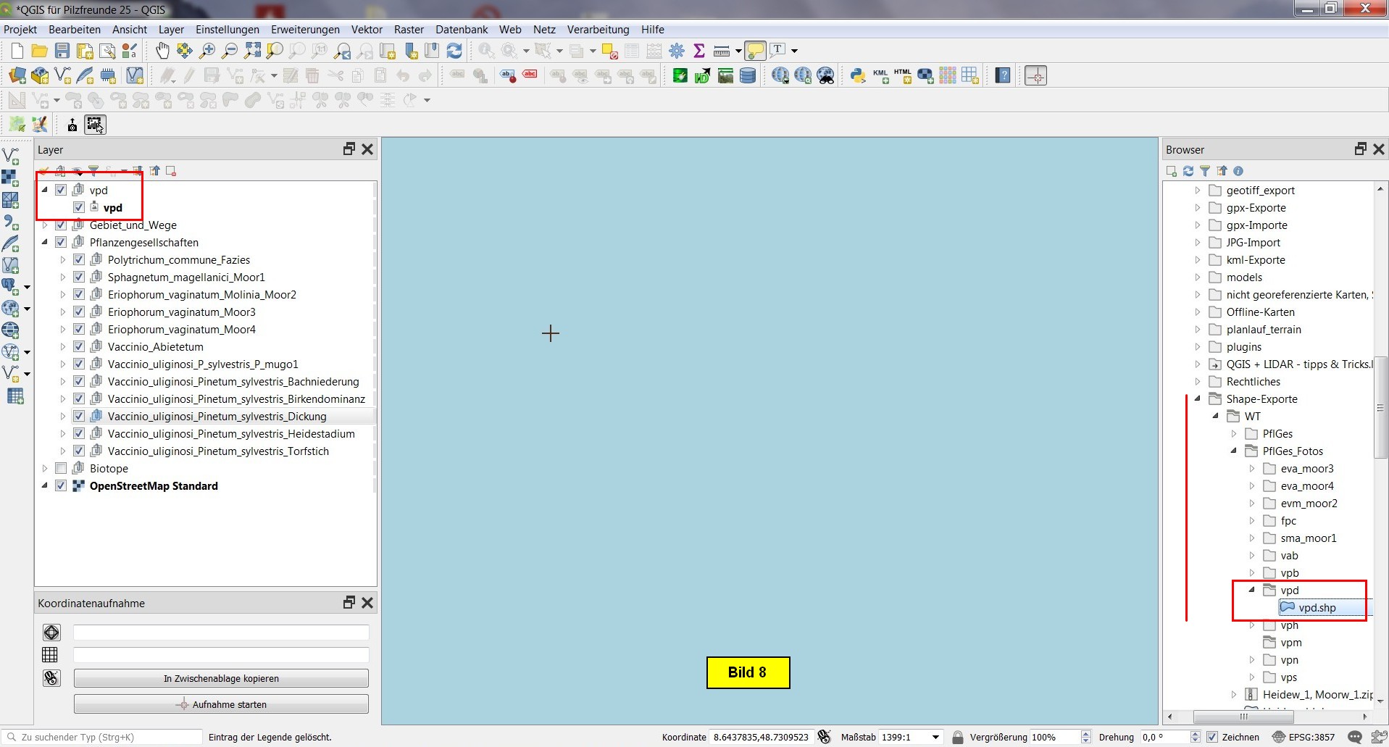The height and width of the screenshot is (747, 1389).
Task: Open the Python console icon
Action: coord(858,76)
